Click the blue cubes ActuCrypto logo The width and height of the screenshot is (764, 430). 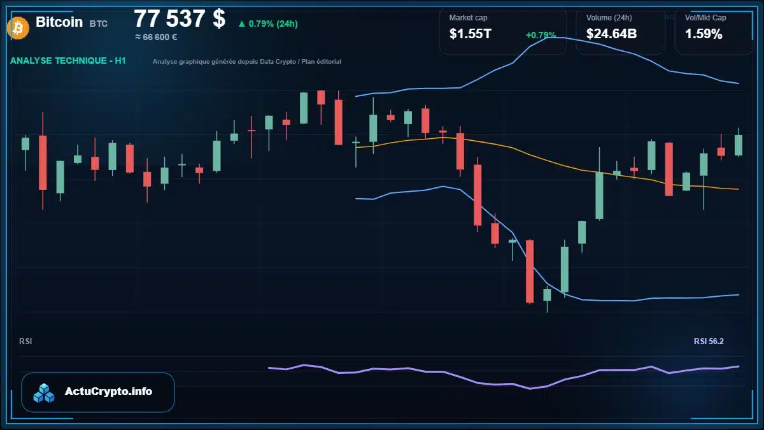pyautogui.click(x=45, y=392)
